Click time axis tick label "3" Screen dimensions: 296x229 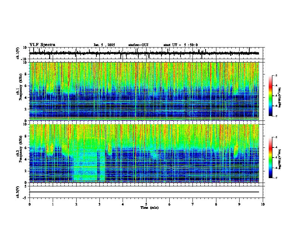99,204
